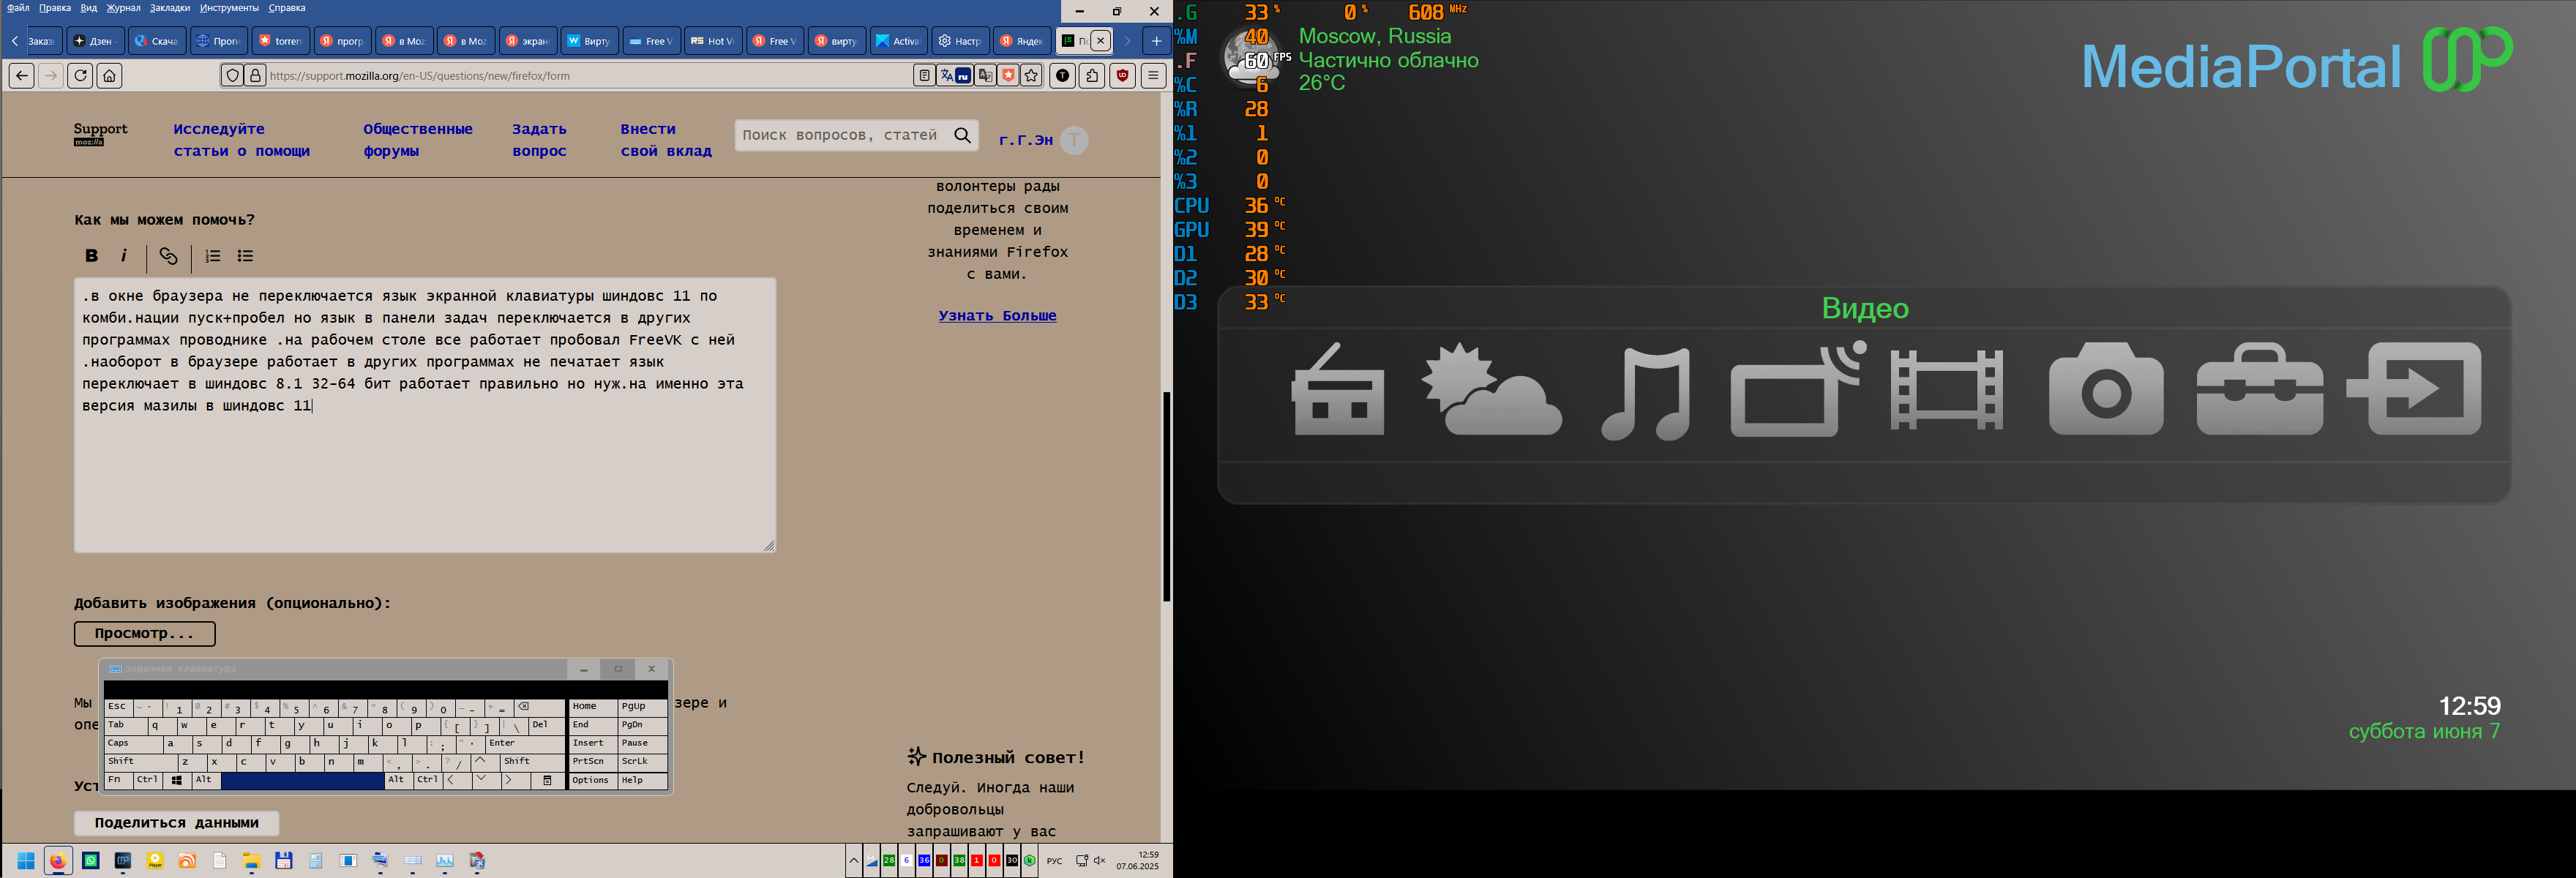Viewport: 2576px width, 878px height.
Task: Open Файл menu in Firefox
Action: coord(18,8)
